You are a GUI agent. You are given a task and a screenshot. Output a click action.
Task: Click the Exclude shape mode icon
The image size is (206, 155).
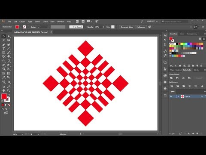pos(189,78)
